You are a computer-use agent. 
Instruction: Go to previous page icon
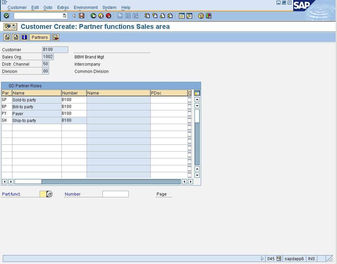coord(155,15)
